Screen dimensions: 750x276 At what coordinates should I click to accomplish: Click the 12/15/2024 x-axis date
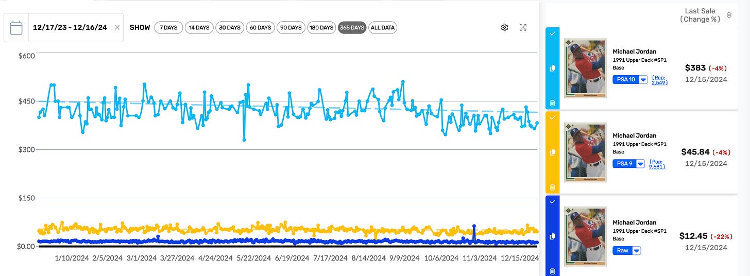[x=519, y=258]
